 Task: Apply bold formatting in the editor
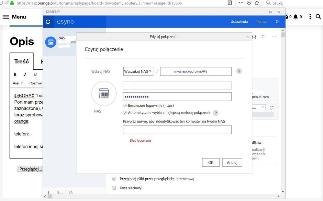[x=15, y=74]
